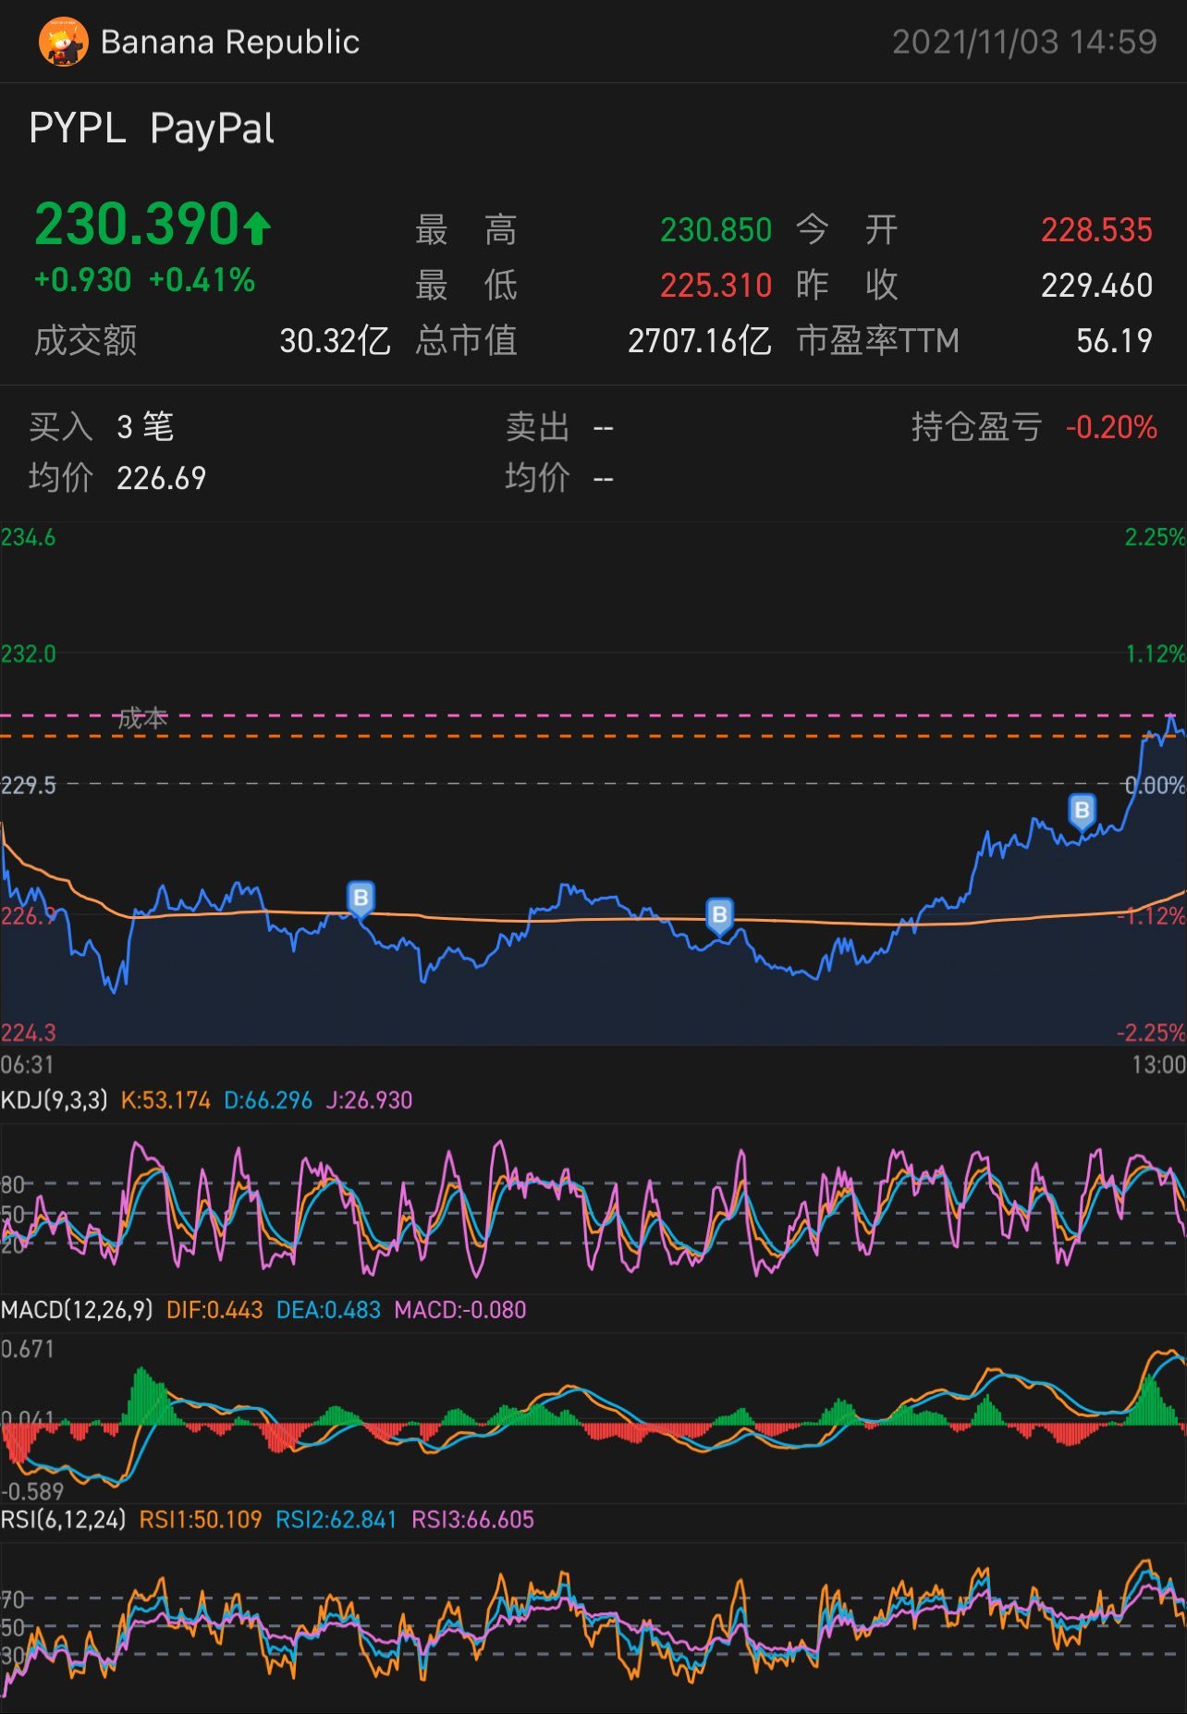Click the MACD:-0.080 value
The width and height of the screenshot is (1187, 1714).
460,1310
